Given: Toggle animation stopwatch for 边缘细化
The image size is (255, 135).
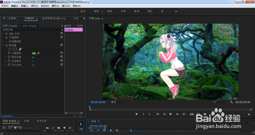Looking at the screenshot, I should [x=9, y=61].
